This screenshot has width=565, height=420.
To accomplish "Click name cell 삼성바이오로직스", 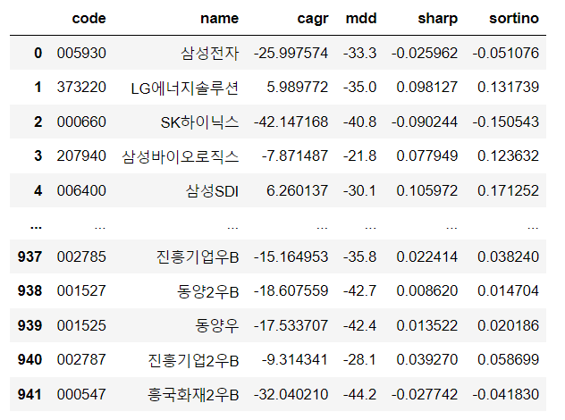I will [x=181, y=156].
